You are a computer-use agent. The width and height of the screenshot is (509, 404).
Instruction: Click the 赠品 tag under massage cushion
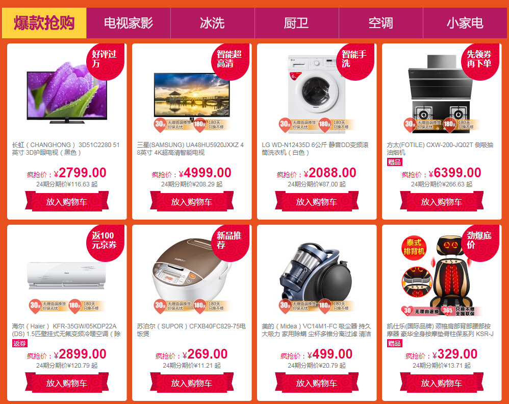[394, 343]
